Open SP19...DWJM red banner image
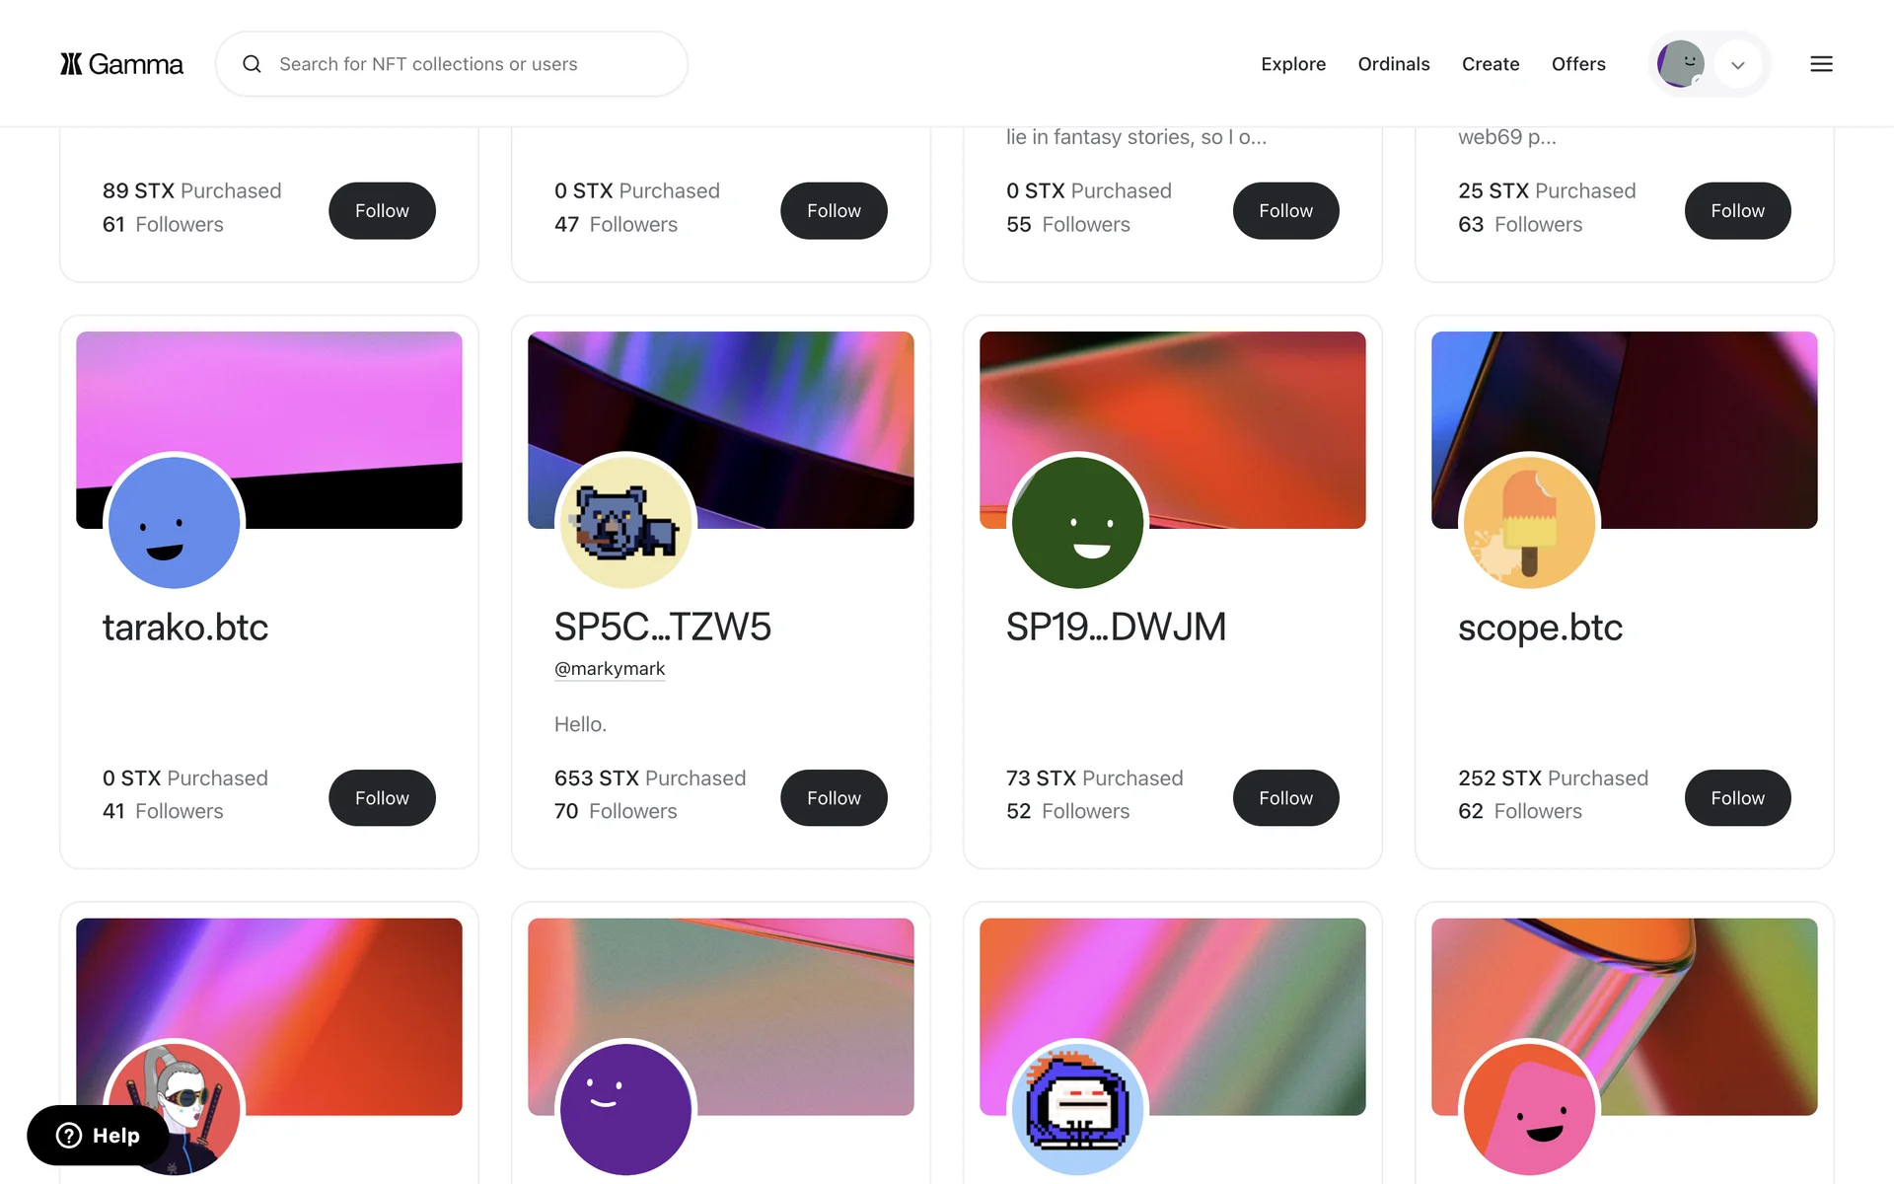Screen dimensions: 1894x1184 point(1172,429)
